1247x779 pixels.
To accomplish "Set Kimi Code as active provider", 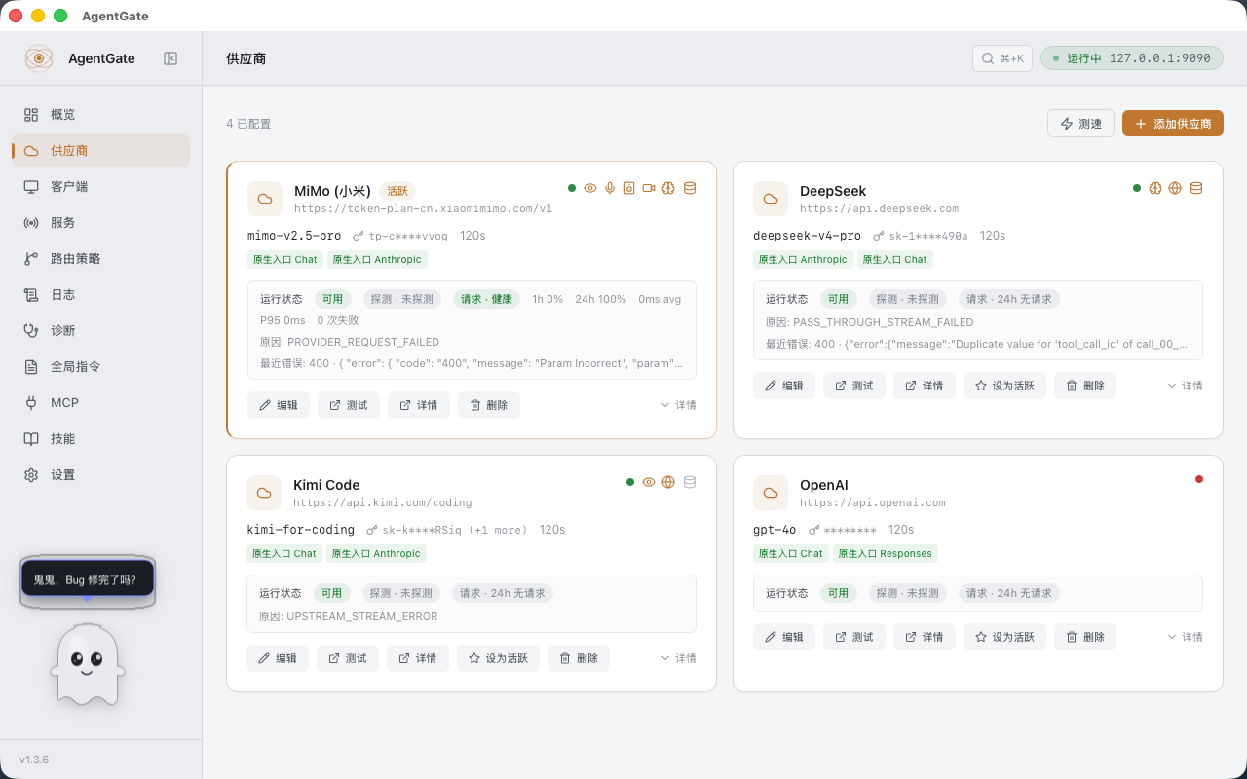I will tap(498, 658).
